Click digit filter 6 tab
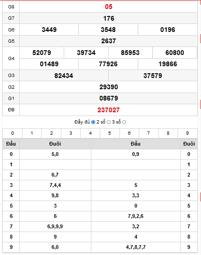 [x=129, y=133]
